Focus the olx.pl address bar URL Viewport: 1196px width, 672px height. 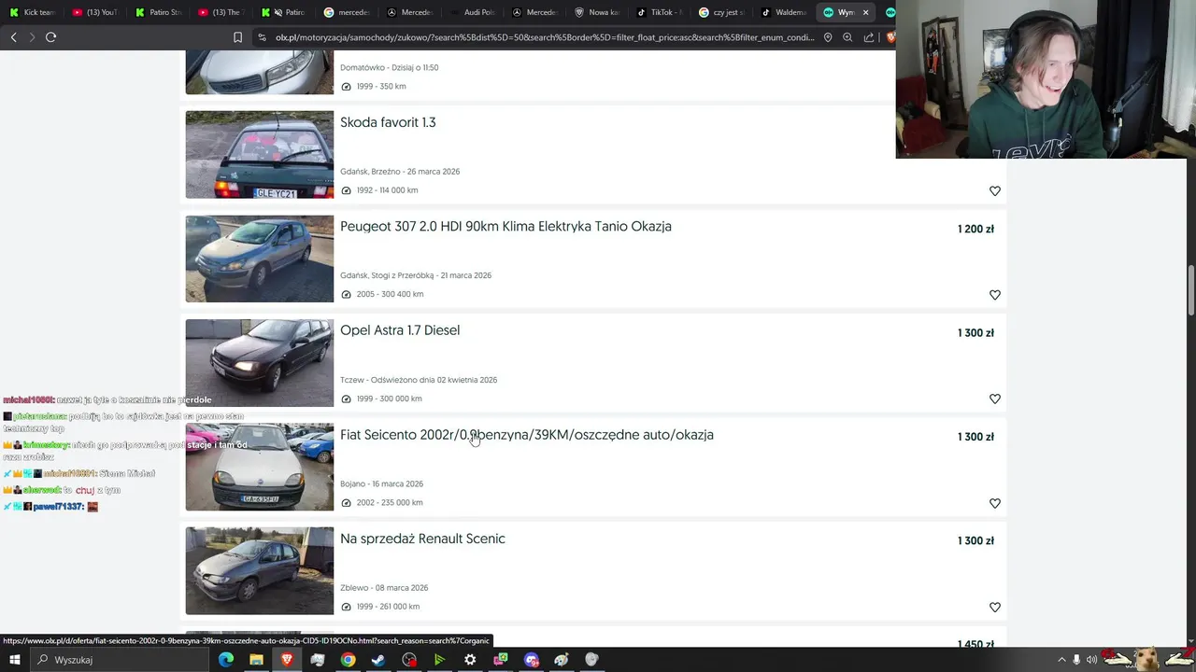coord(545,37)
